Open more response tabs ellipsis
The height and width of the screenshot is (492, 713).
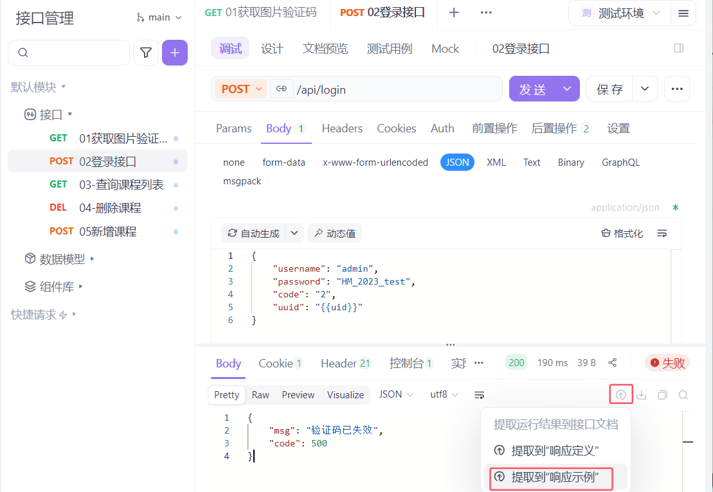tap(479, 363)
